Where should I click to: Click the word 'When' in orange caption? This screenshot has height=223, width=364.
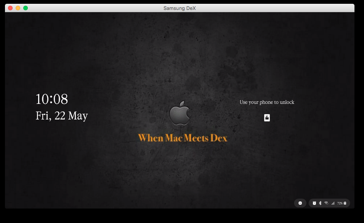click(x=151, y=138)
